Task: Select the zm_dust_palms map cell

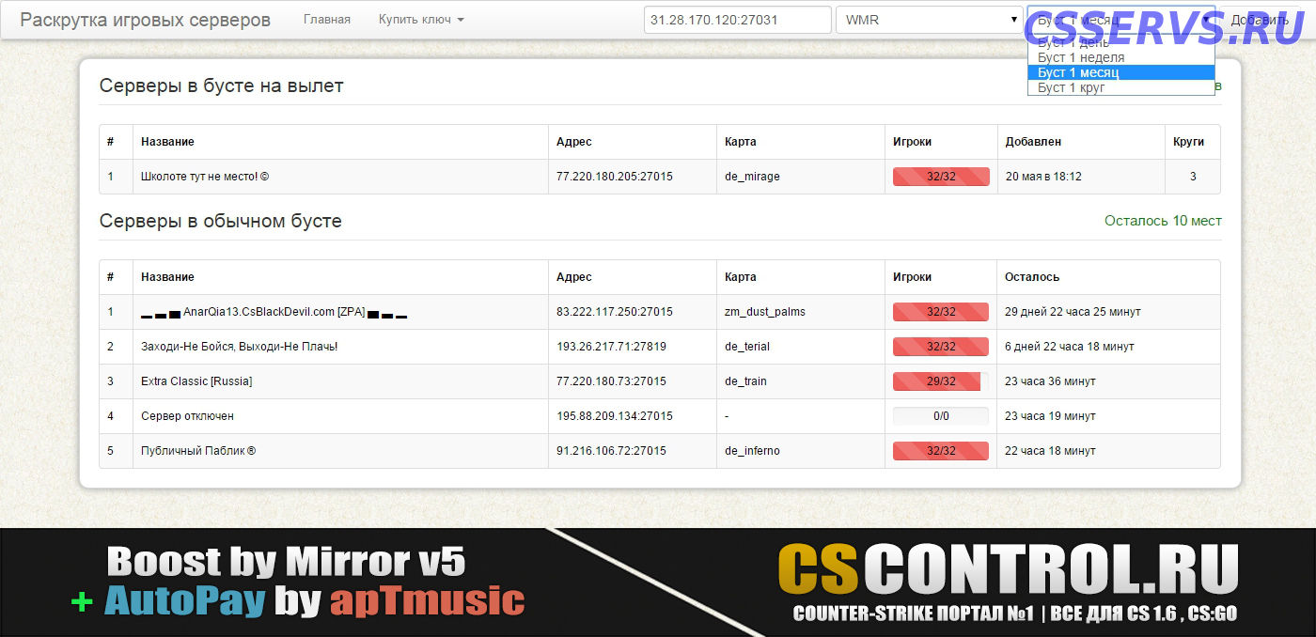Action: [x=765, y=312]
